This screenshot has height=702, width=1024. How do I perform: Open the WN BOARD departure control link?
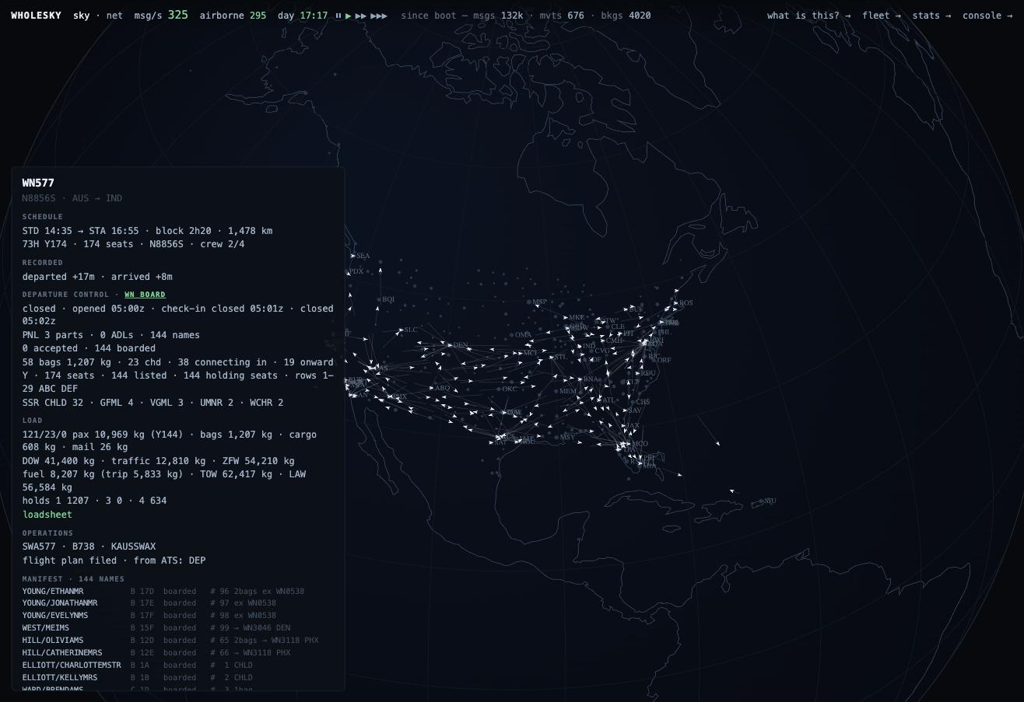tap(145, 295)
